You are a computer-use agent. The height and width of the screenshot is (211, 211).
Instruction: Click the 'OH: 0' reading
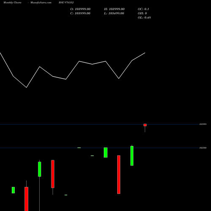coord(142,14)
